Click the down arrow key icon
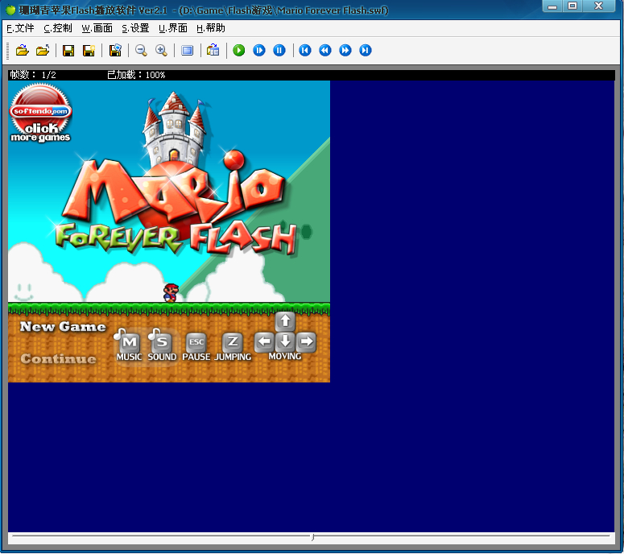Screen dimensions: 624x554 tap(285, 342)
